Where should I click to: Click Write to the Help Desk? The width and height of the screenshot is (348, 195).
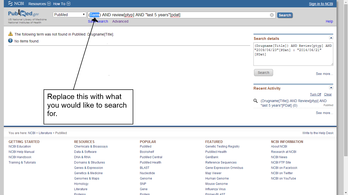point(318,133)
